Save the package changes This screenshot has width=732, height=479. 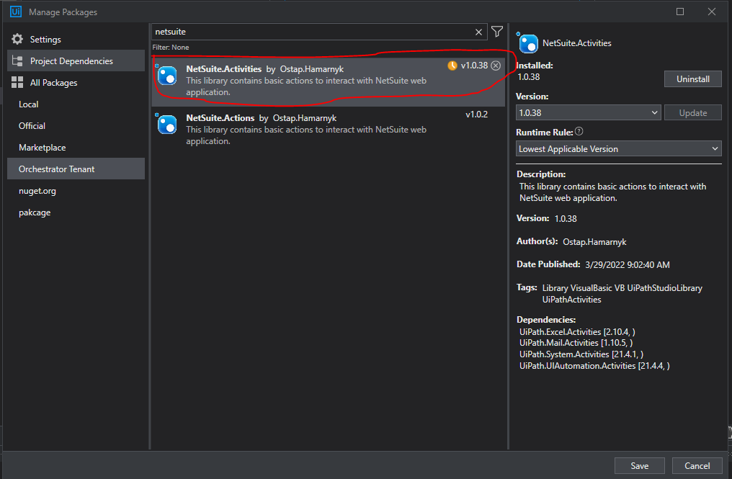[639, 465]
